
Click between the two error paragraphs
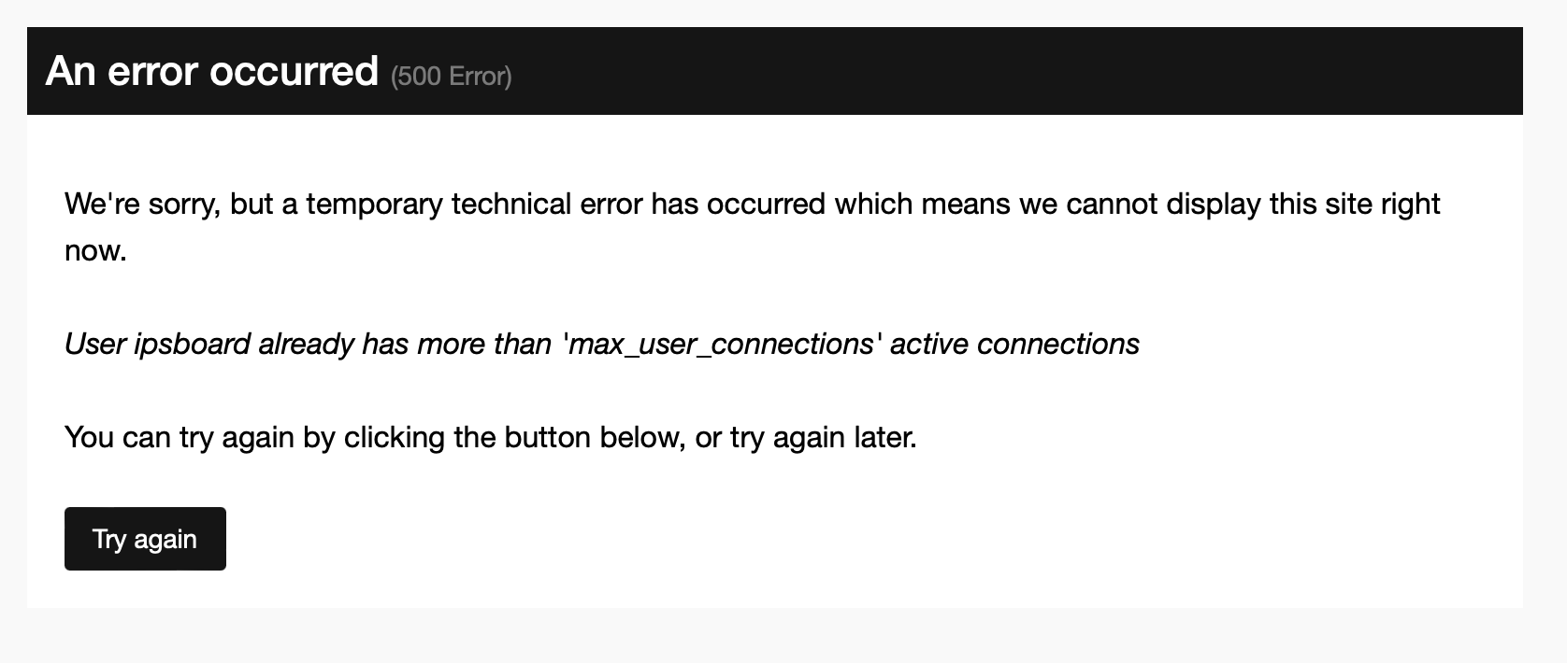click(654, 296)
